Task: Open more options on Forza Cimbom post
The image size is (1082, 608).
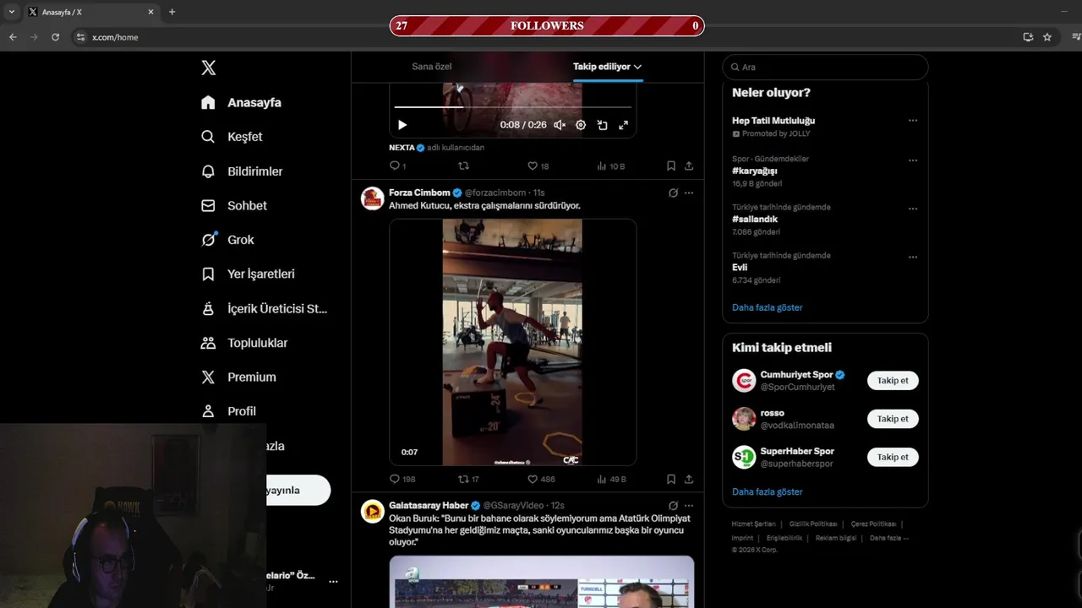Action: tap(689, 193)
